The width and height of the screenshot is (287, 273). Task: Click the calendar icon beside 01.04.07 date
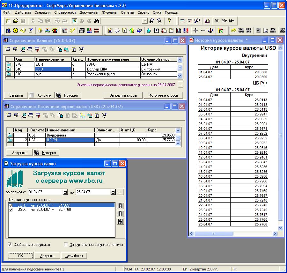coord(65,192)
